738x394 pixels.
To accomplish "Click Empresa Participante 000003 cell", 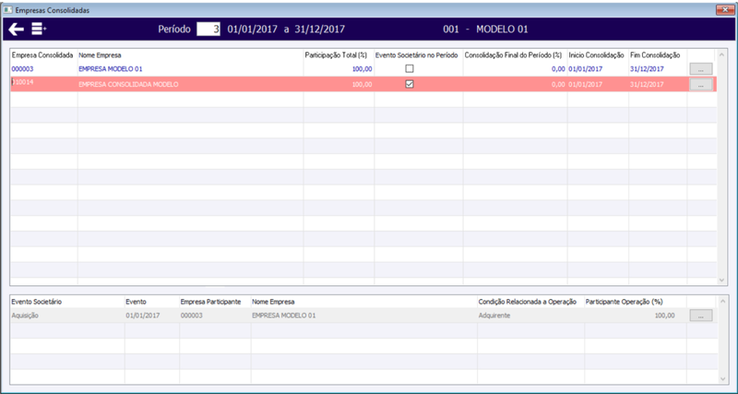I will 192,316.
